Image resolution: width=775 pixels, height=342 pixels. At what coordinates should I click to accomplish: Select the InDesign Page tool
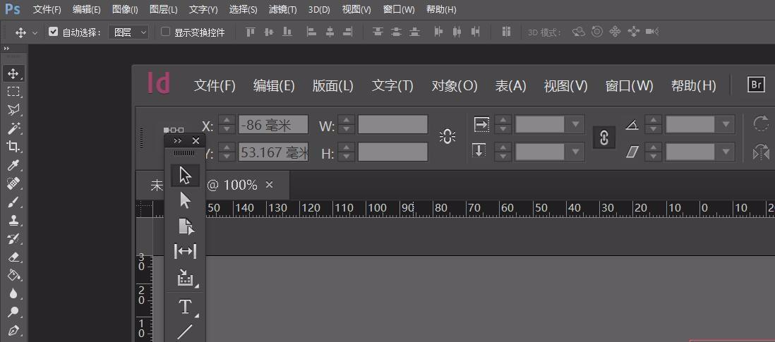tap(186, 226)
